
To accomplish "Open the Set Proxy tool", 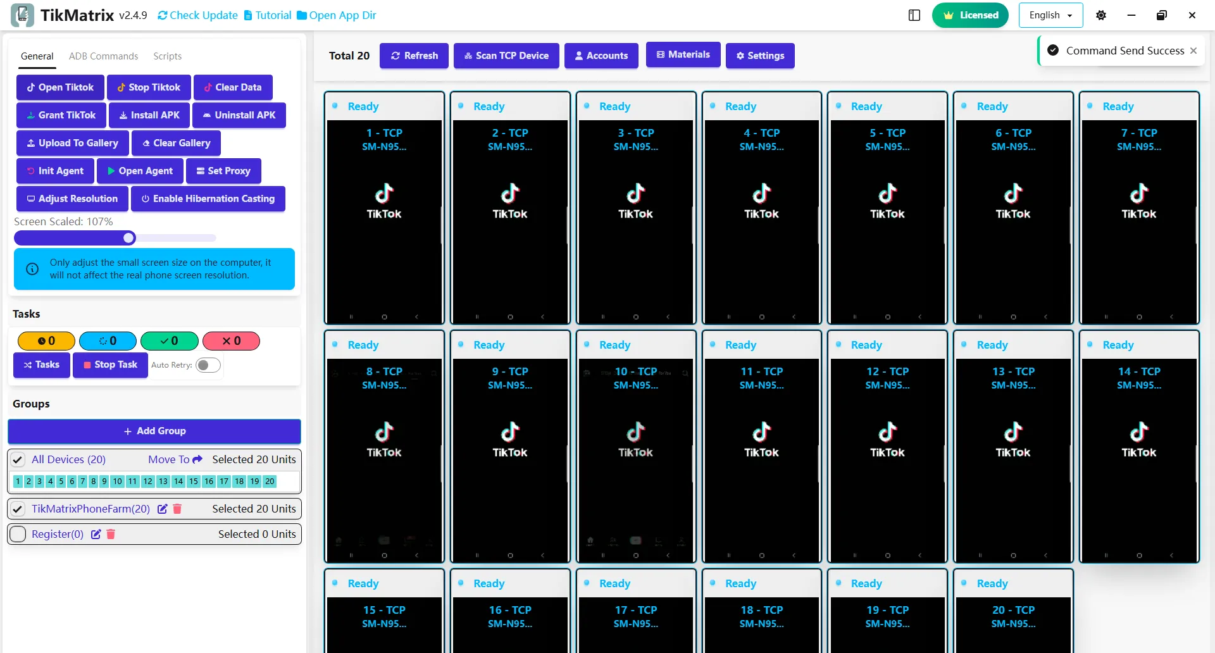I will coord(223,171).
